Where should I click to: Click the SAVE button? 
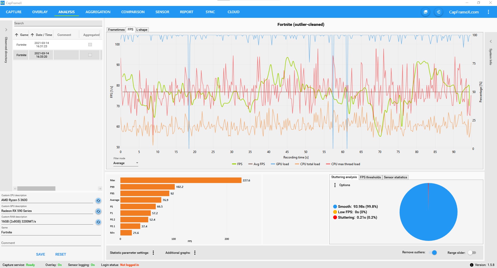[40, 254]
